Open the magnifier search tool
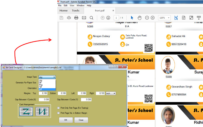203x127 pixels. point(91,18)
